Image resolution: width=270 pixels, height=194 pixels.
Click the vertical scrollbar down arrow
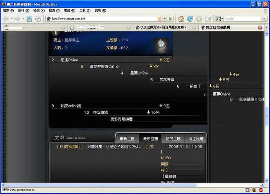click(266, 180)
